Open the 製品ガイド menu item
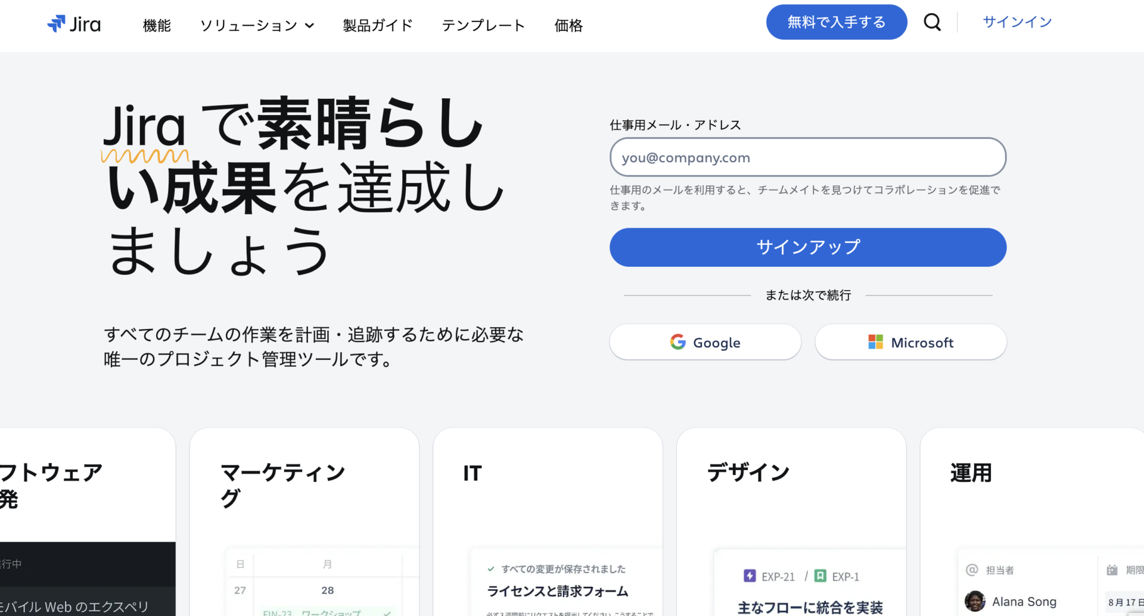1144x616 pixels. coord(378,26)
